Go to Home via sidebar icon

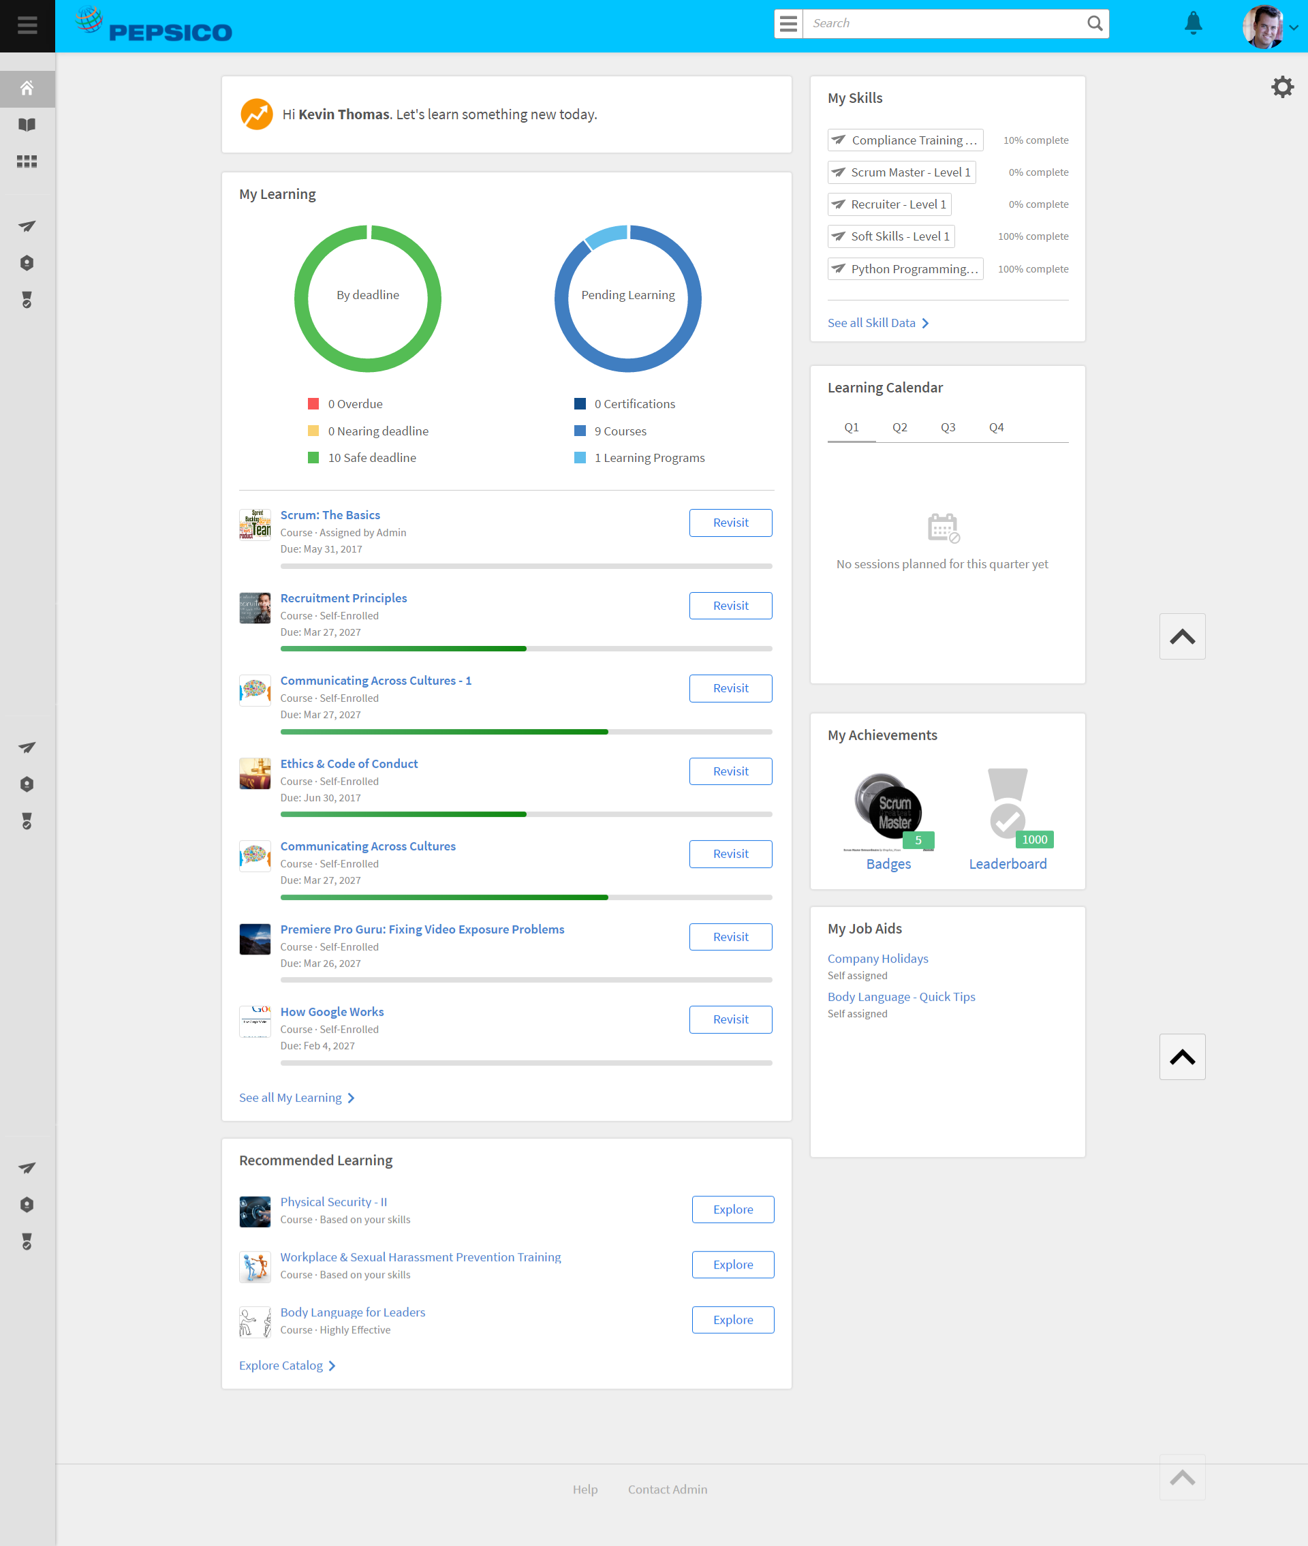pyautogui.click(x=27, y=89)
